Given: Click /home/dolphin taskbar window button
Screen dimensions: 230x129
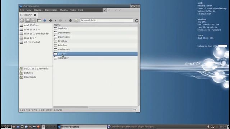Looking at the screenshot, I should (x=82, y=126).
